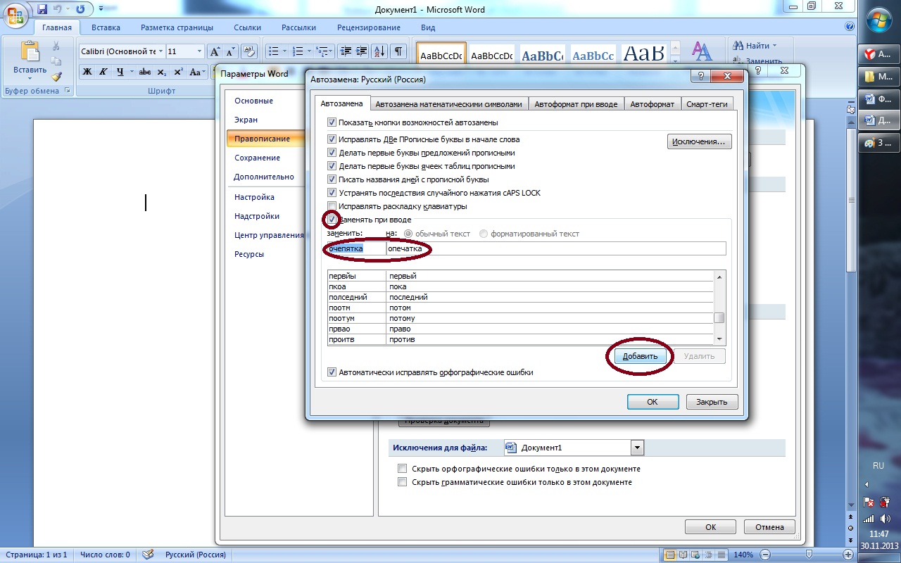Viewport: 901px width, 563px height.
Task: Click the Office button logo
Action: [15, 14]
